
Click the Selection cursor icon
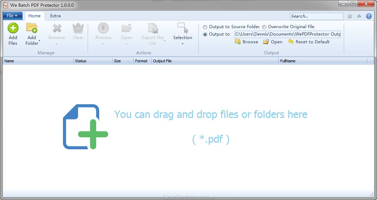point(183,28)
